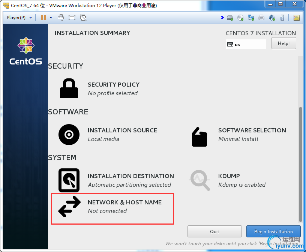
Task: Expand the hidden device toolbar chevron
Action: [222, 18]
